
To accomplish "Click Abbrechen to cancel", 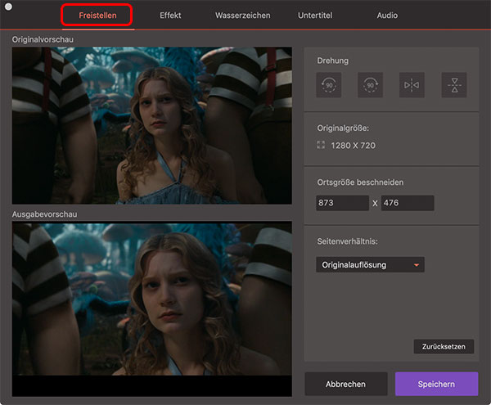I will click(x=345, y=384).
